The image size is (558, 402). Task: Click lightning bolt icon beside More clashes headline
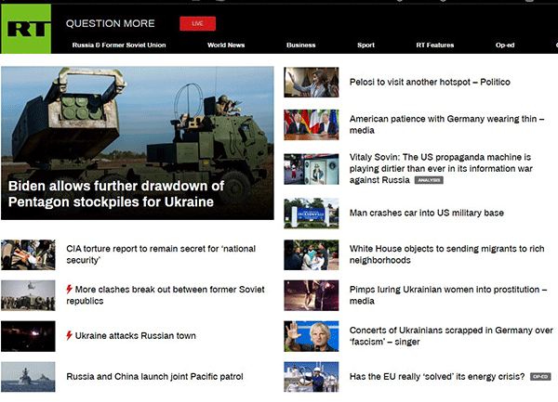(x=70, y=290)
